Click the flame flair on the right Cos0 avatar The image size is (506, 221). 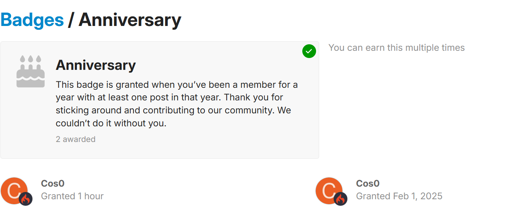(341, 199)
